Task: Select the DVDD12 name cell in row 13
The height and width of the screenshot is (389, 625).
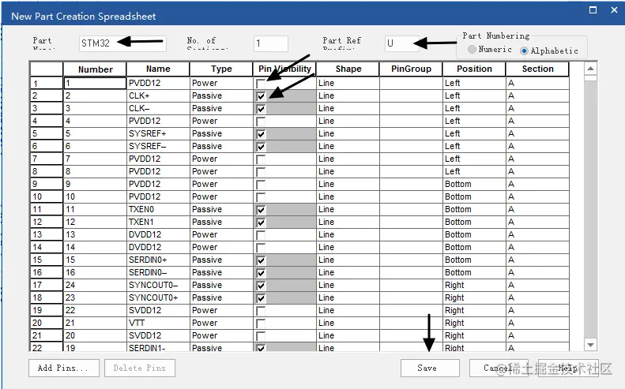Action: click(x=158, y=235)
